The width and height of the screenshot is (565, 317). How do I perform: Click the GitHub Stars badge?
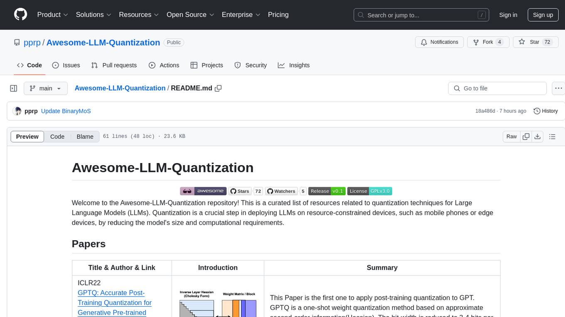click(x=246, y=191)
